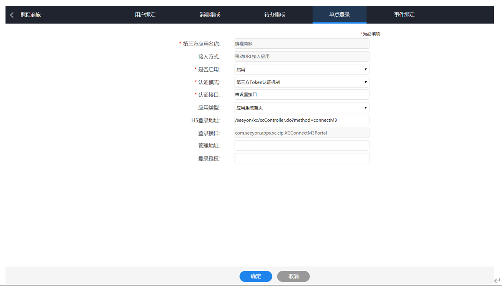
Task: Open the 消息集成 tab
Action: point(210,15)
